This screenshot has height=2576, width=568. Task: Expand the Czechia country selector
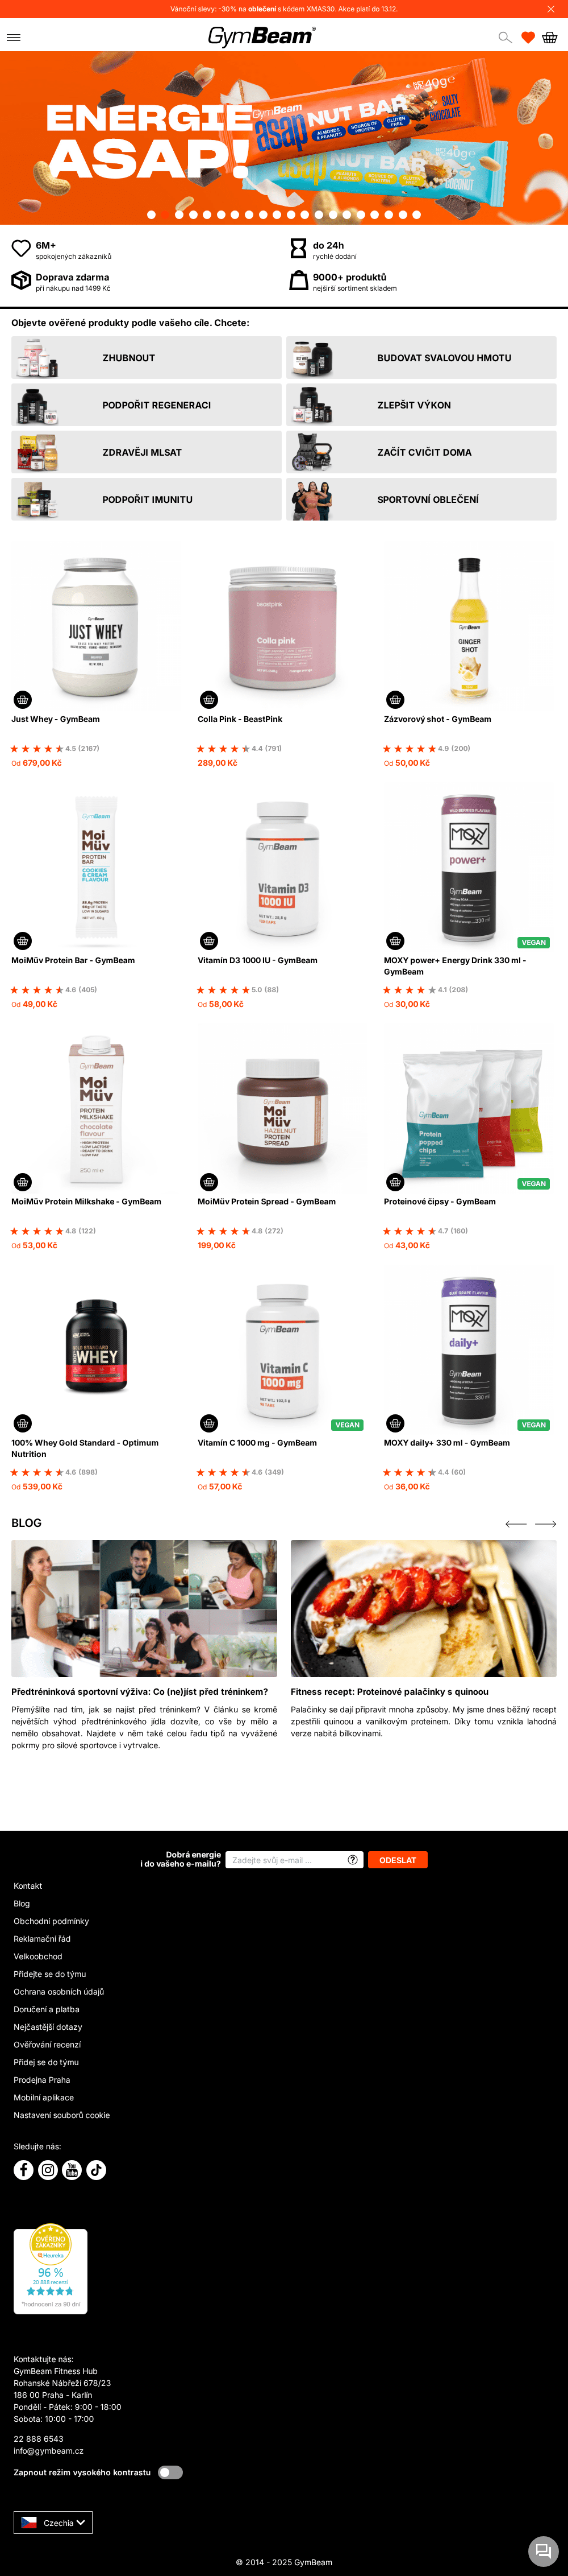click(x=53, y=2522)
